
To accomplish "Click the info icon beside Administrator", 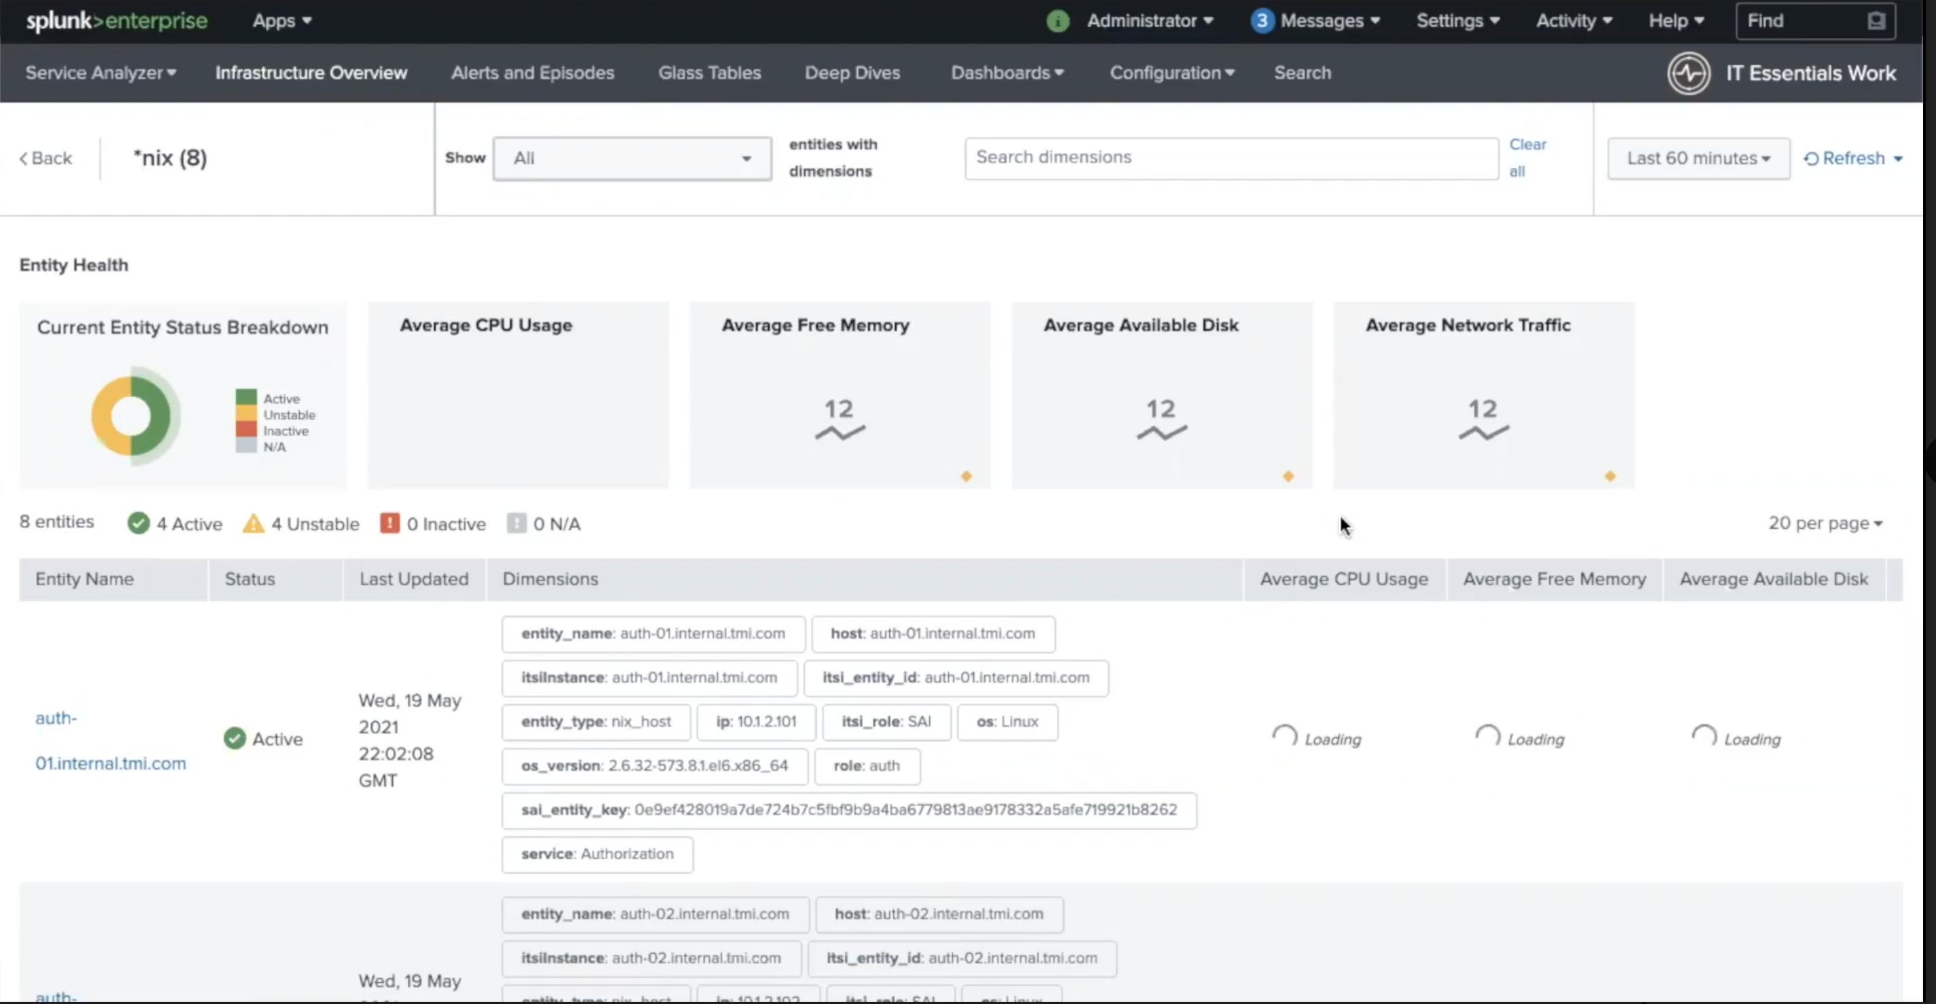I will pos(1058,20).
